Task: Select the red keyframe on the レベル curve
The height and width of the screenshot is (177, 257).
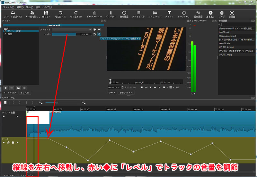Action: [48, 138]
